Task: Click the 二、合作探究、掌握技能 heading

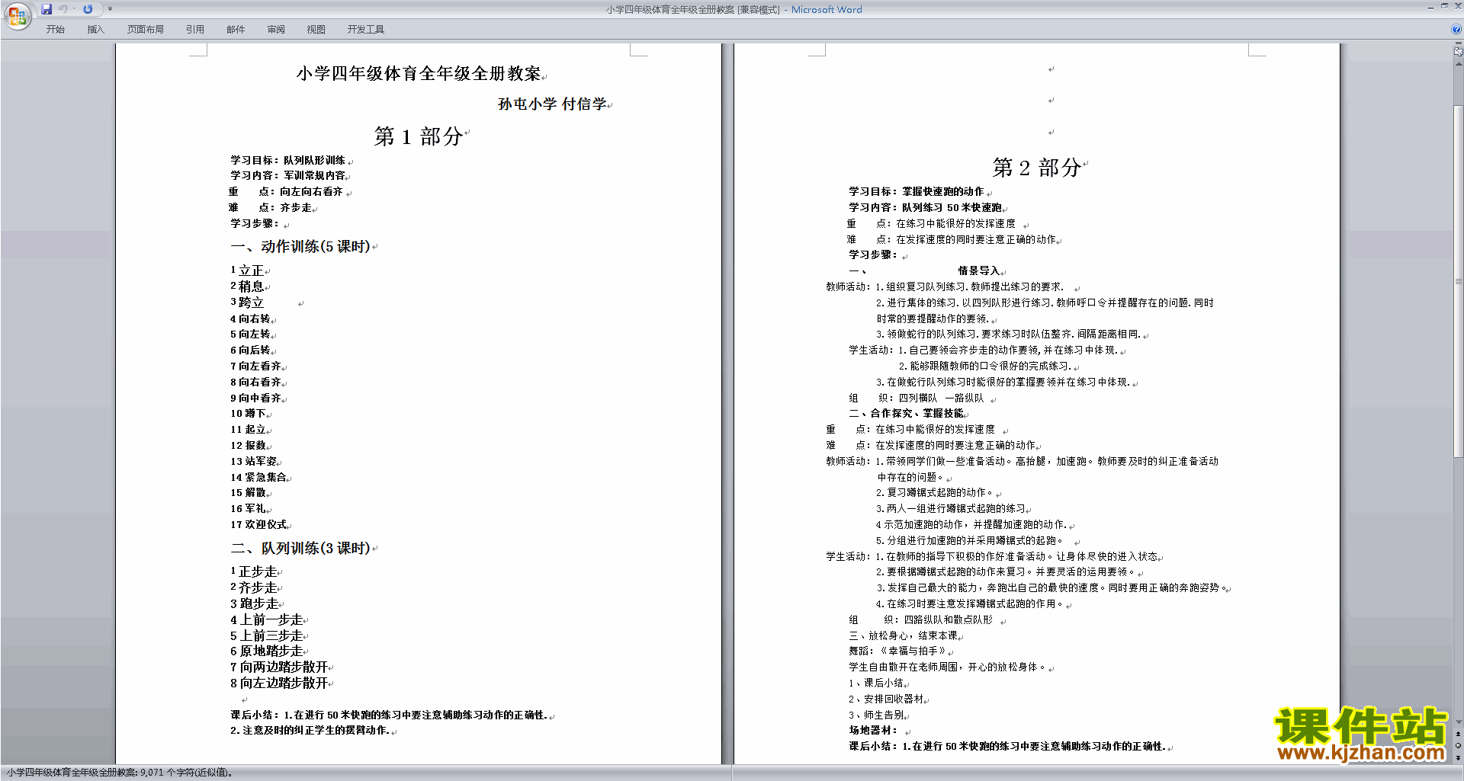Action: [907, 413]
